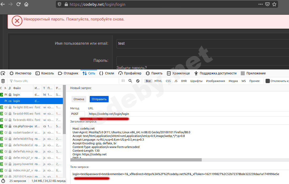The image size is (289, 184).
Task: Reload the current page
Action: pos(18,4)
